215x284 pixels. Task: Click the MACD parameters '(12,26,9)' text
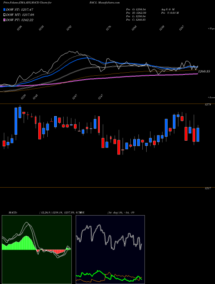tap(45, 212)
